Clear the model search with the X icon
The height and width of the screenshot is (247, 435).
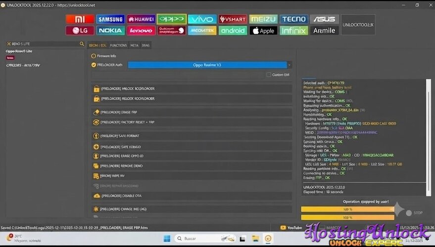(x=9, y=44)
